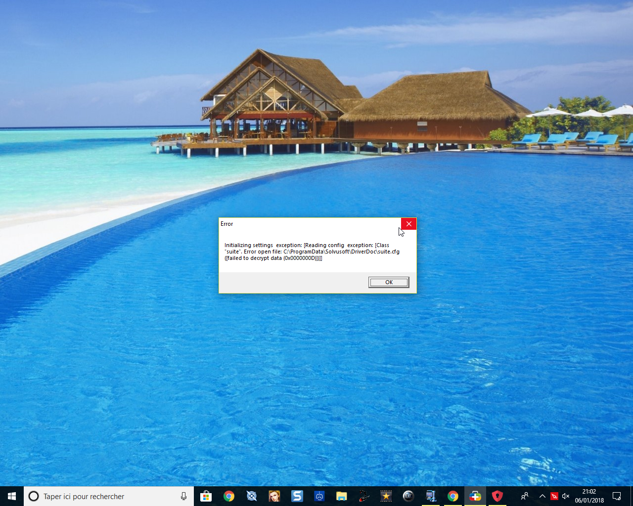Click the muted speaker volume icon
633x506 pixels.
tap(566, 496)
